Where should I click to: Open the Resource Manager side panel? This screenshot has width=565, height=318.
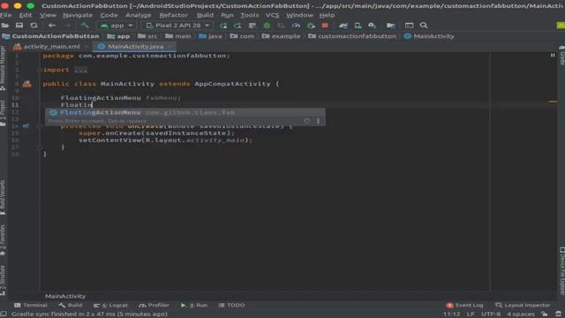click(3, 68)
